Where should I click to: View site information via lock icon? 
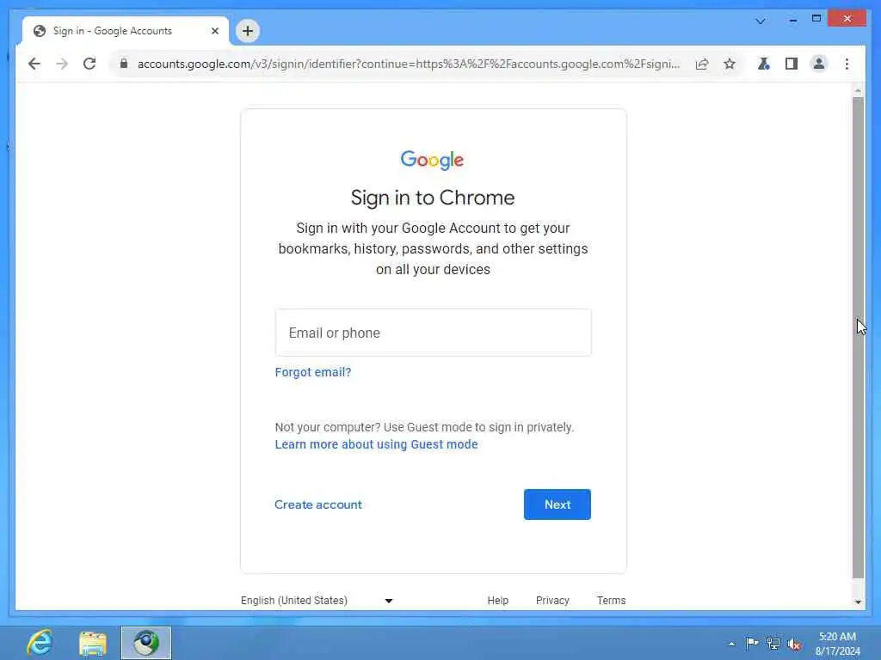coord(124,64)
